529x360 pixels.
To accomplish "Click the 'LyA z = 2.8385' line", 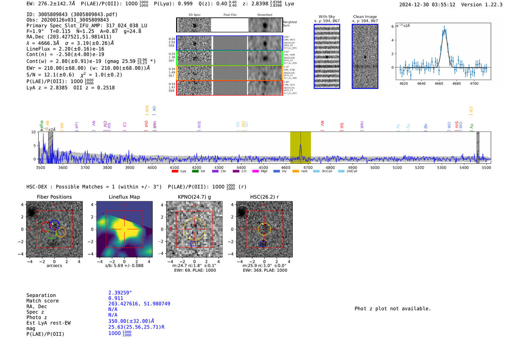I will click(71, 88).
